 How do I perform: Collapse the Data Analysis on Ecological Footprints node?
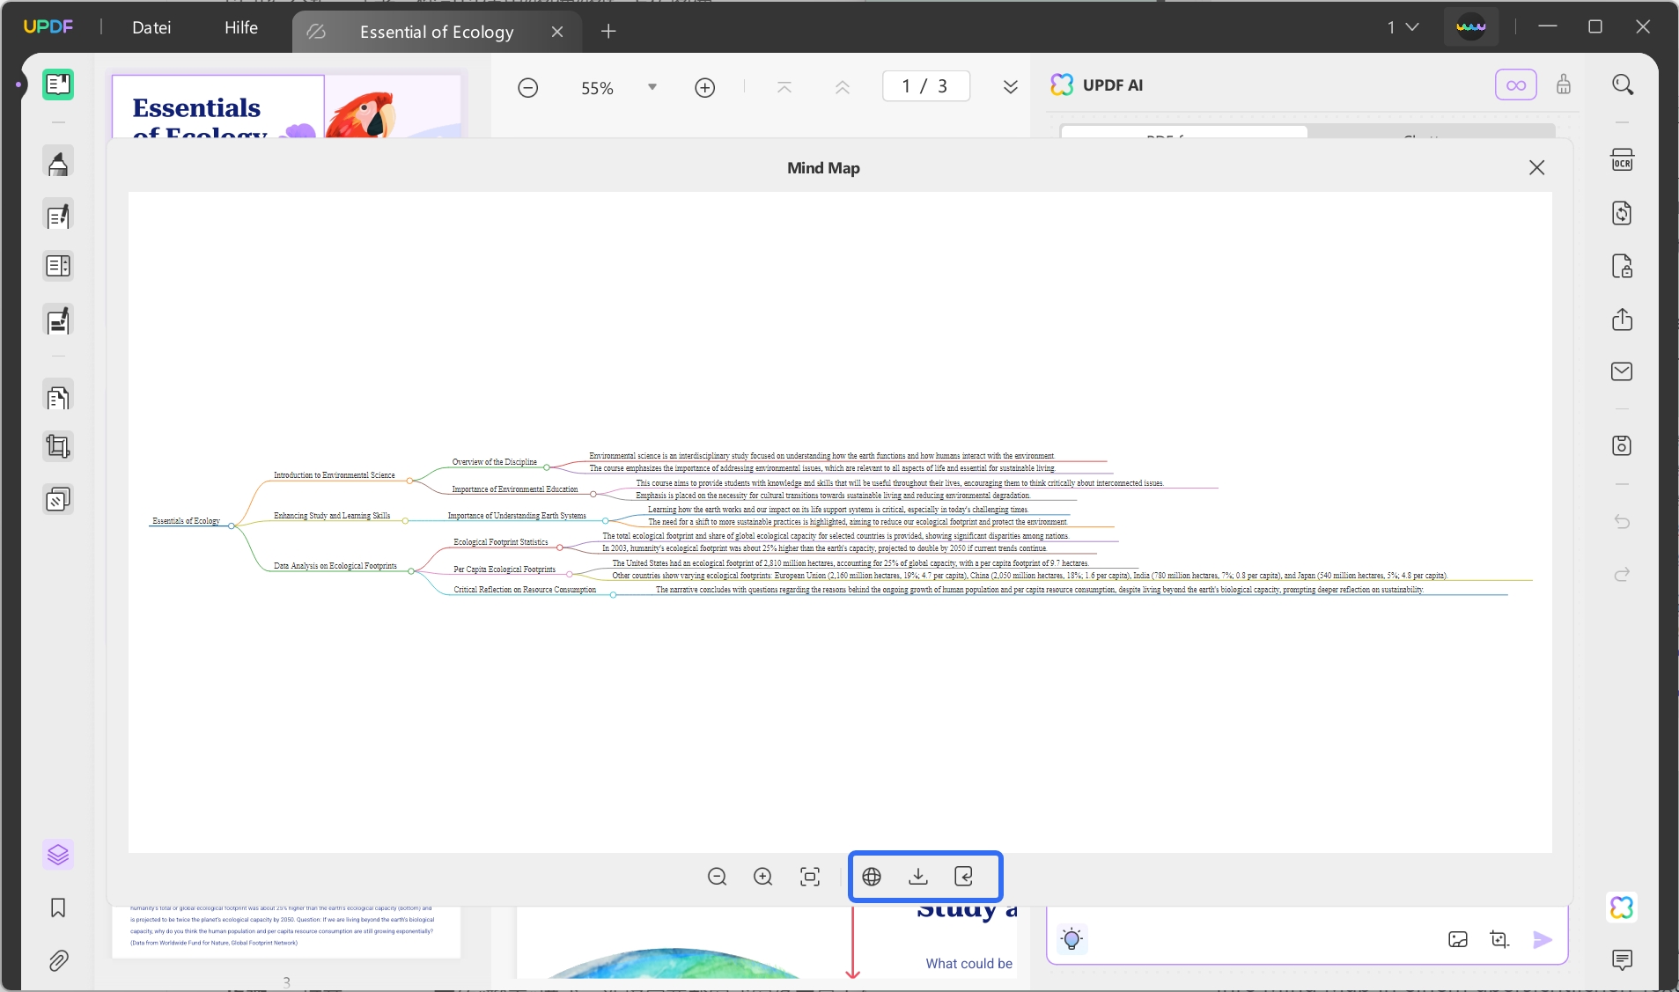pos(411,571)
